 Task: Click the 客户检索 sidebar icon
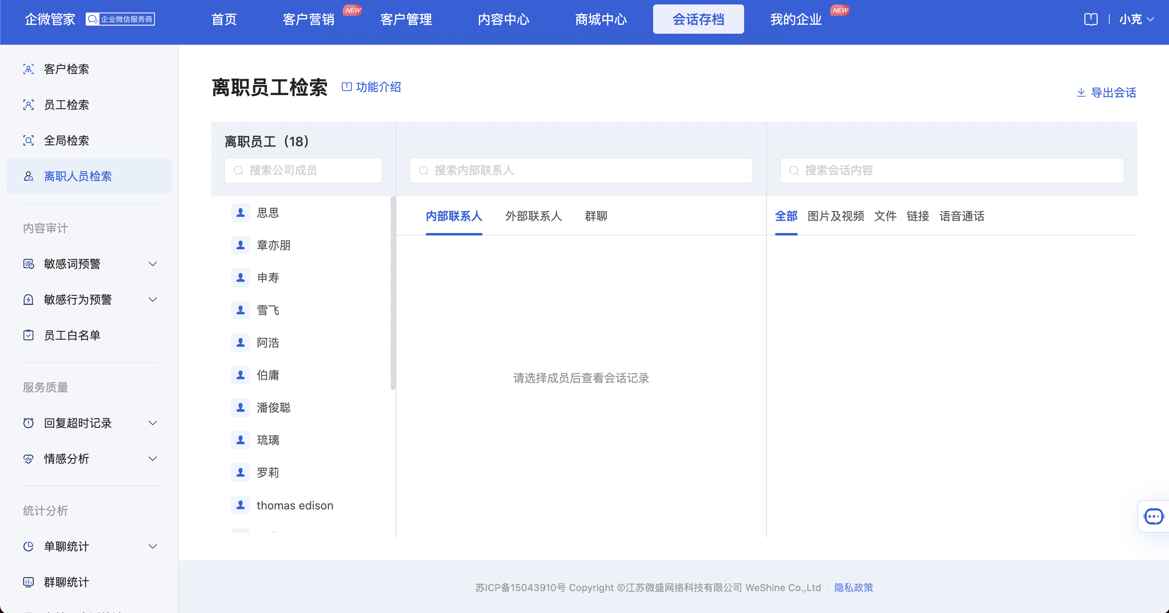point(28,69)
